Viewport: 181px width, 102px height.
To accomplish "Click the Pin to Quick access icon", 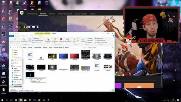I will pyautogui.click(x=15, y=39).
